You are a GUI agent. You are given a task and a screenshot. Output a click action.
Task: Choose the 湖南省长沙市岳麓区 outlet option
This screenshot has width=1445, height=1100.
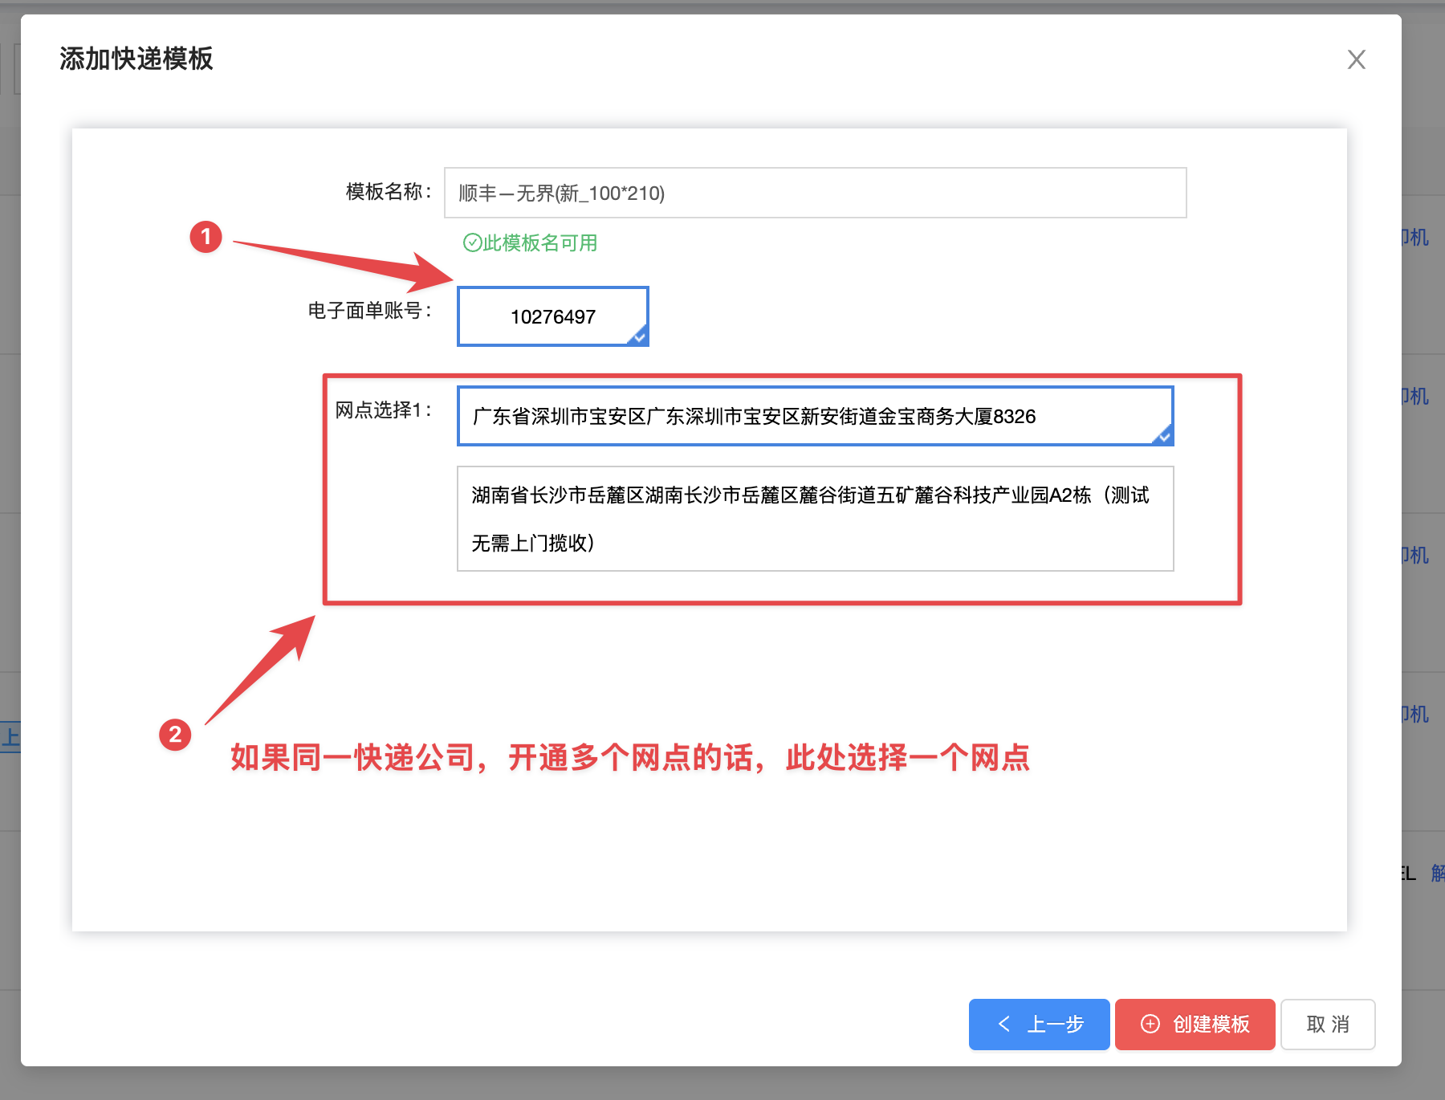815,519
